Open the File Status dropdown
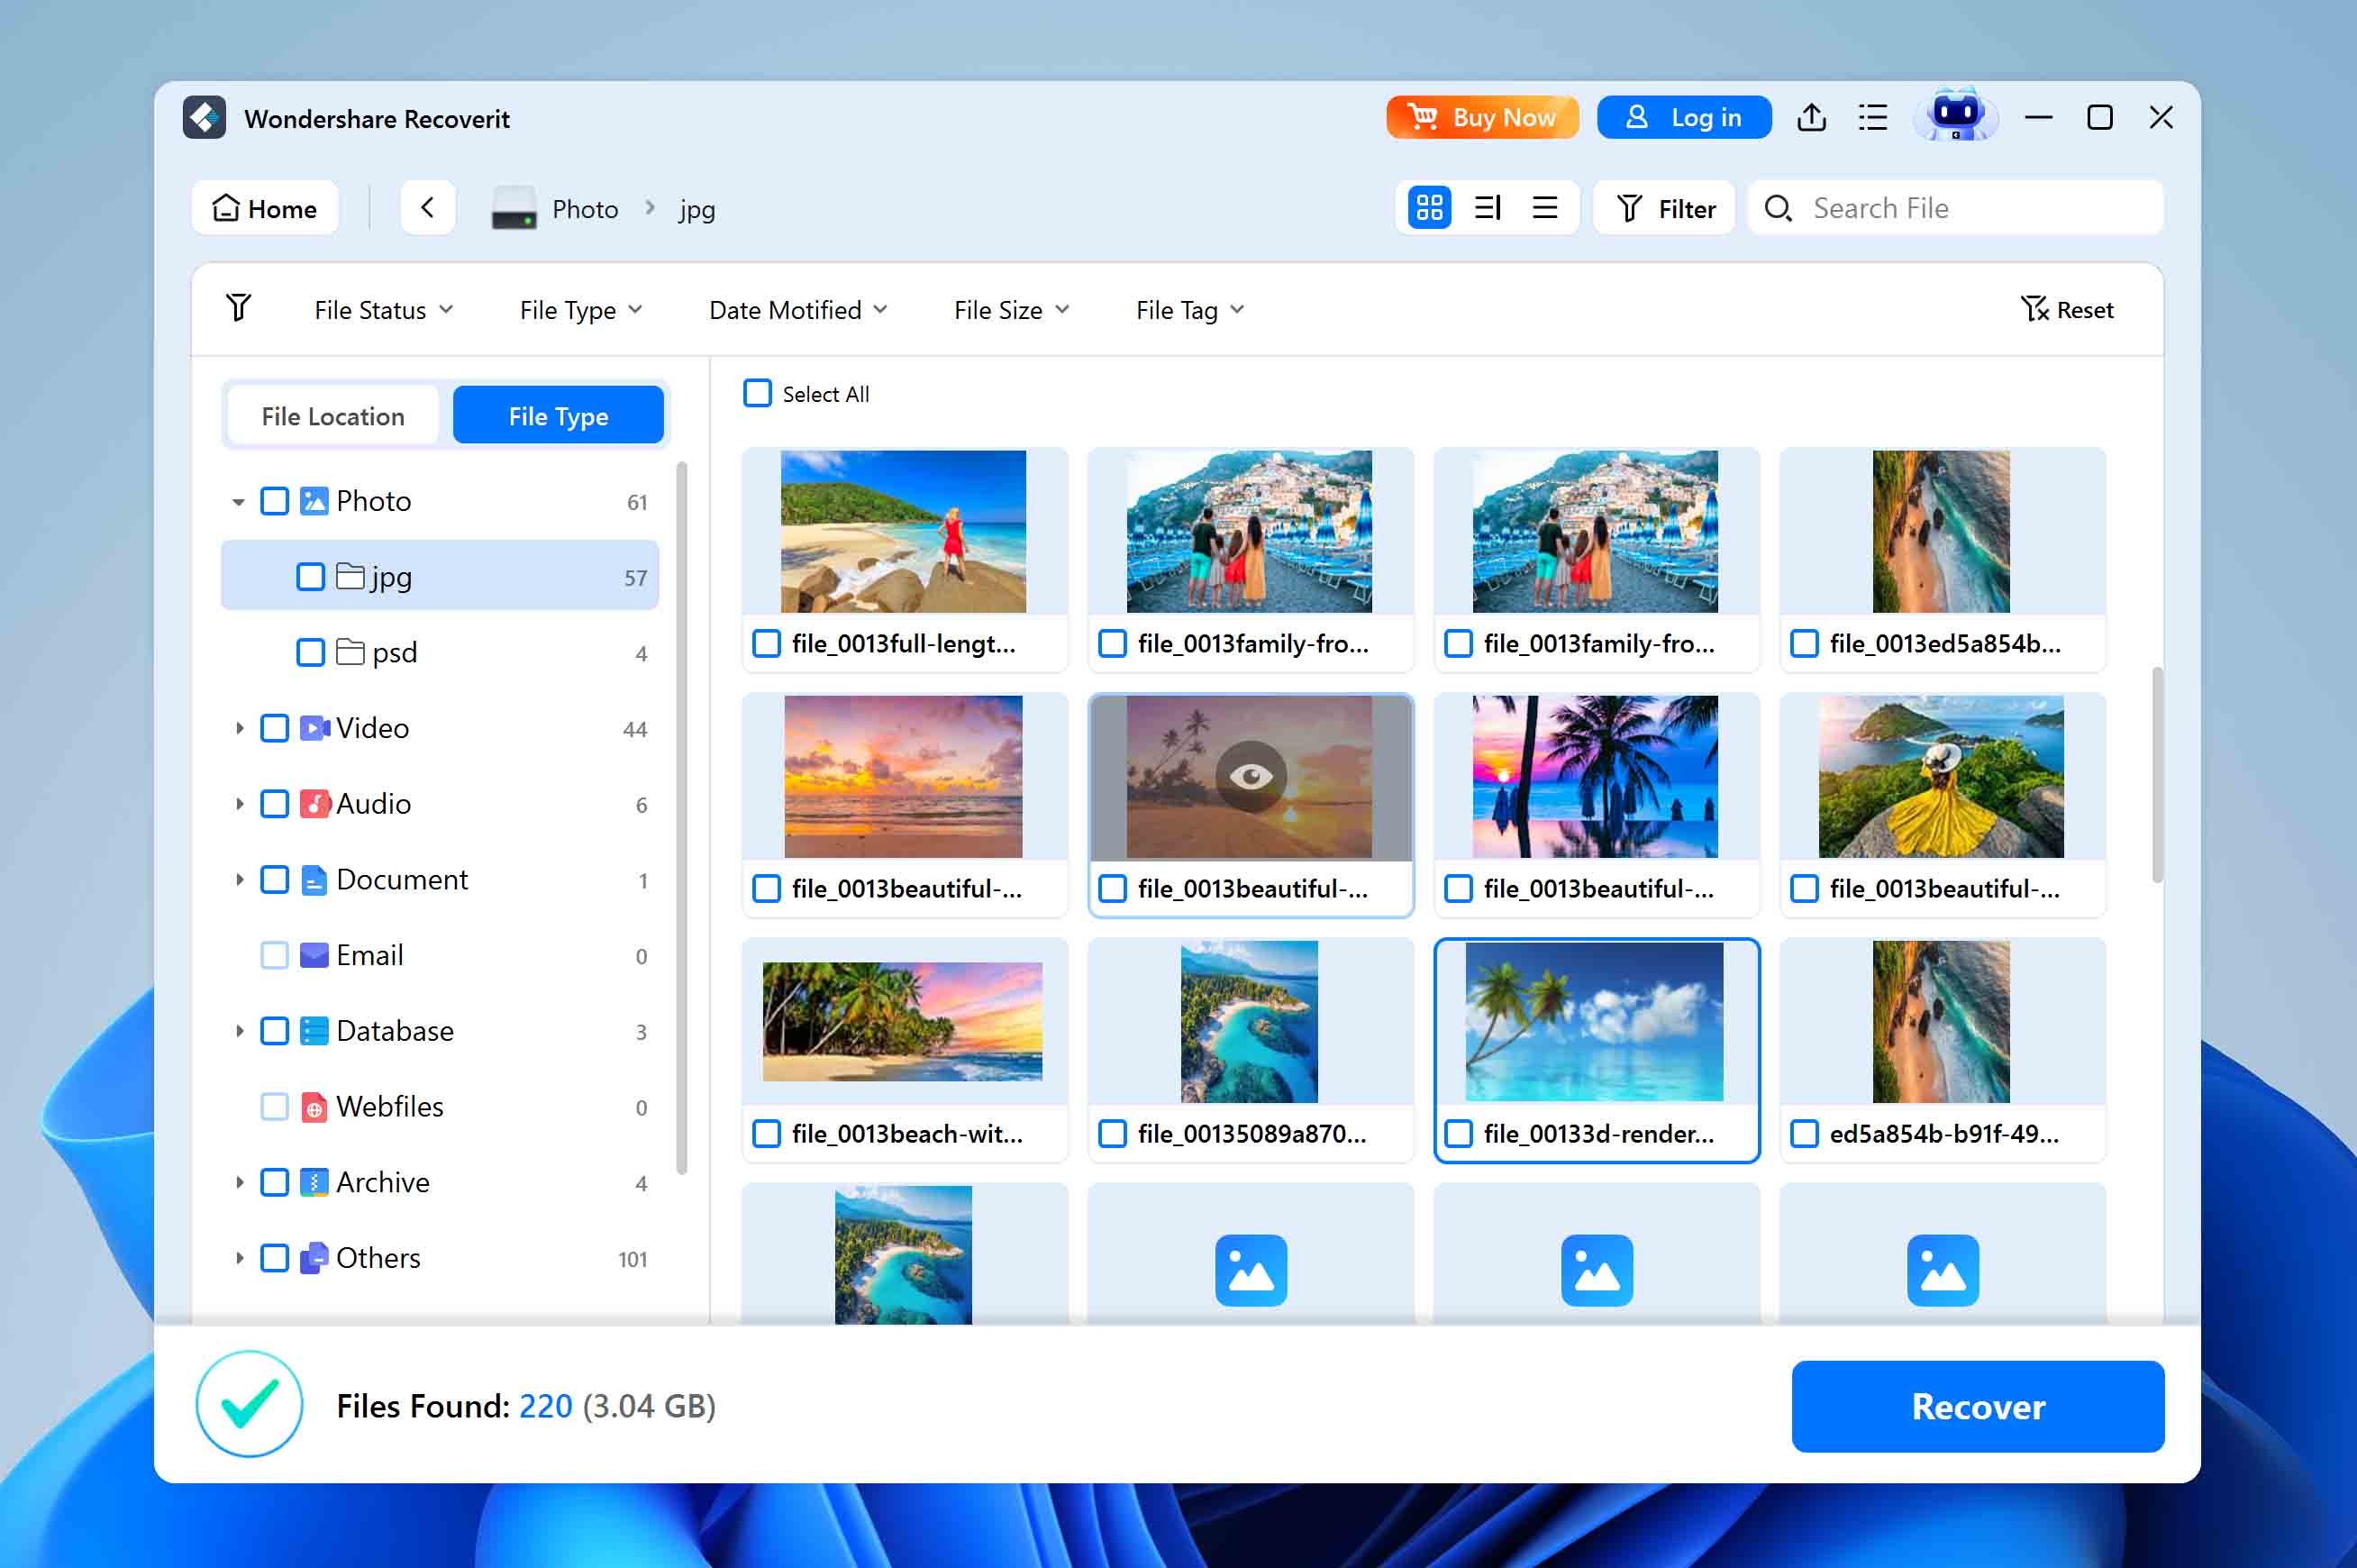The image size is (2357, 1568). pyautogui.click(x=384, y=310)
